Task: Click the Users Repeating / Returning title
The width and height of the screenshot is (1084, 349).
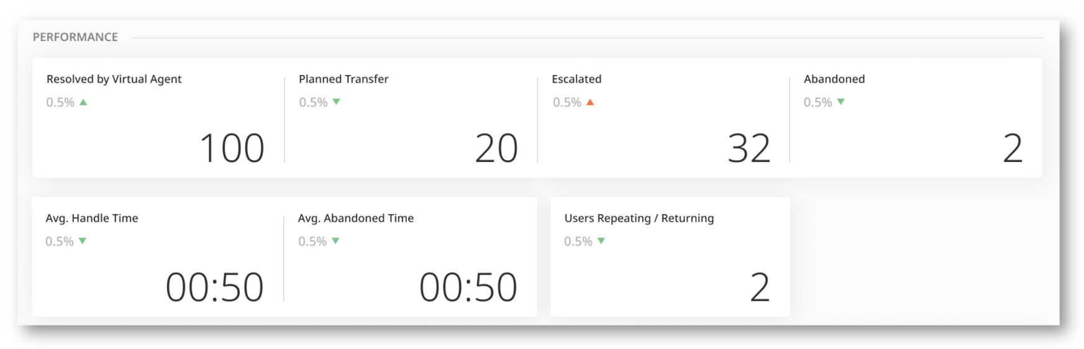Action: [x=639, y=218]
